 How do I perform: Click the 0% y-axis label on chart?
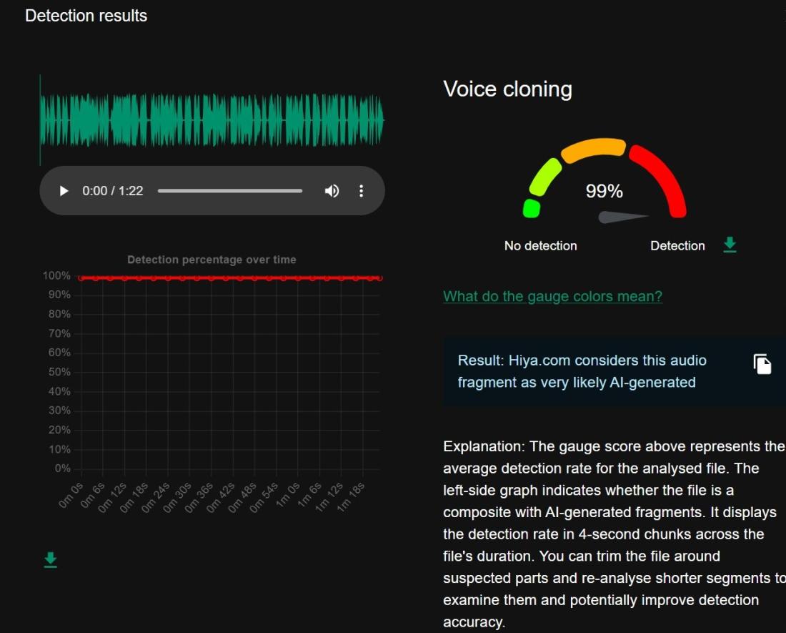tap(63, 468)
